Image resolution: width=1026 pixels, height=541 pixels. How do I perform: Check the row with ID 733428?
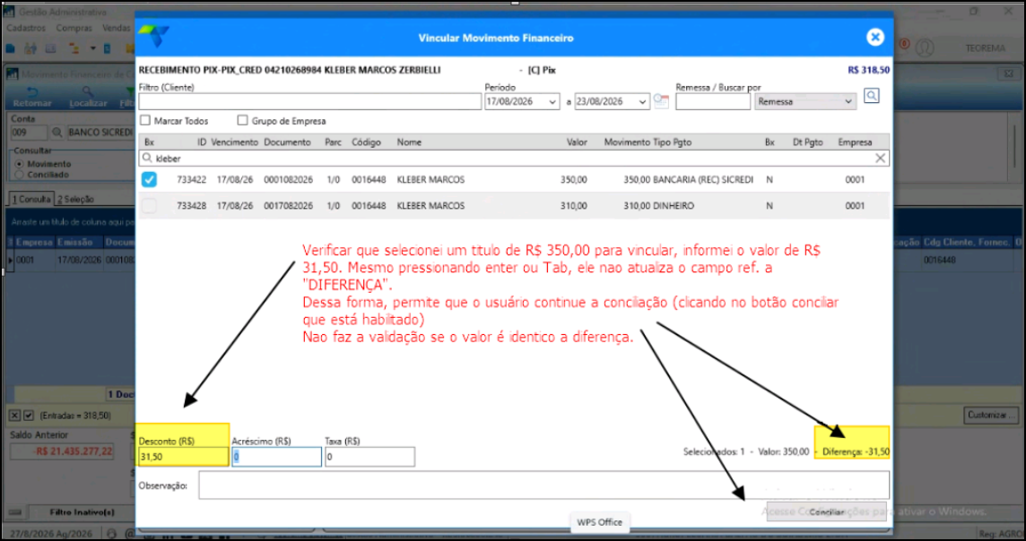coord(149,206)
